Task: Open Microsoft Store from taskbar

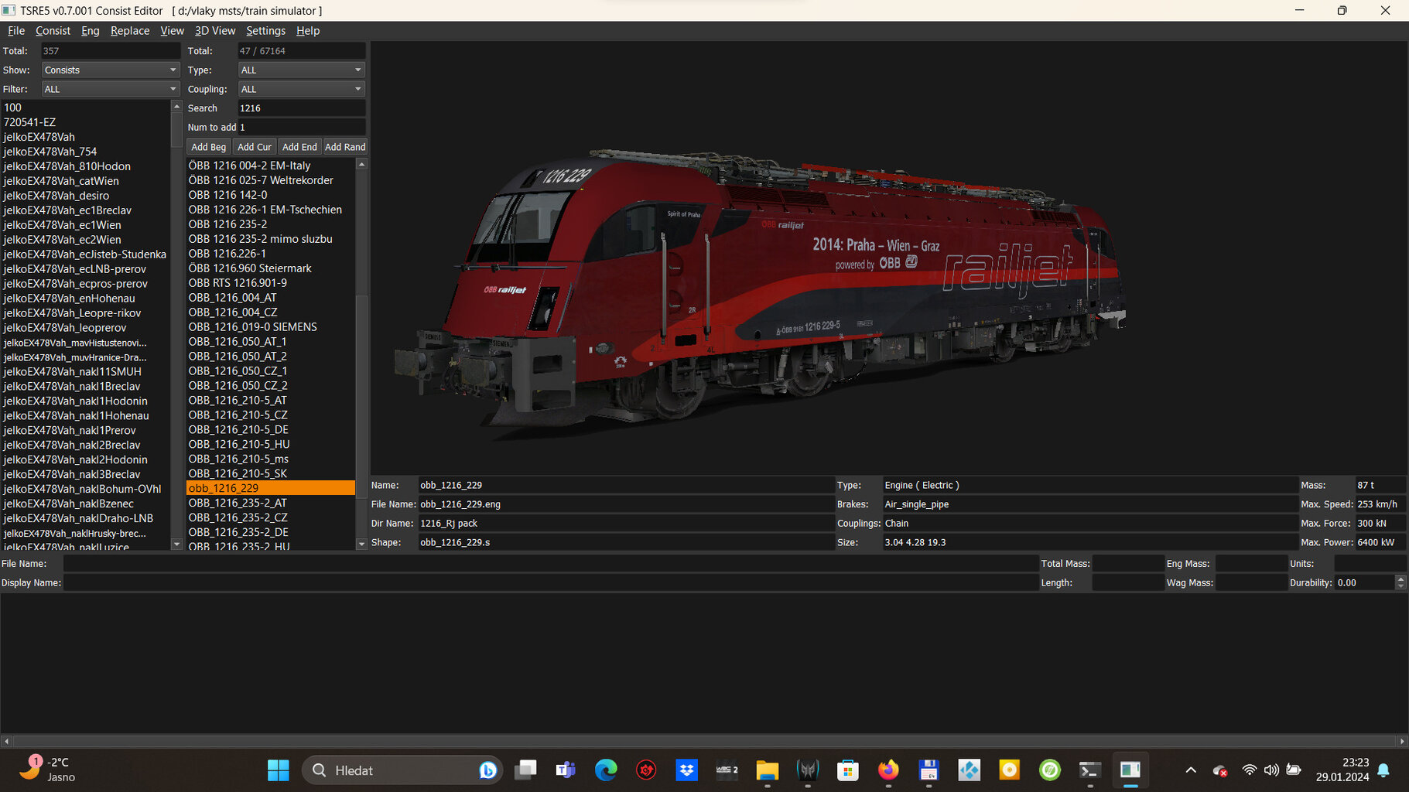Action: [x=848, y=770]
